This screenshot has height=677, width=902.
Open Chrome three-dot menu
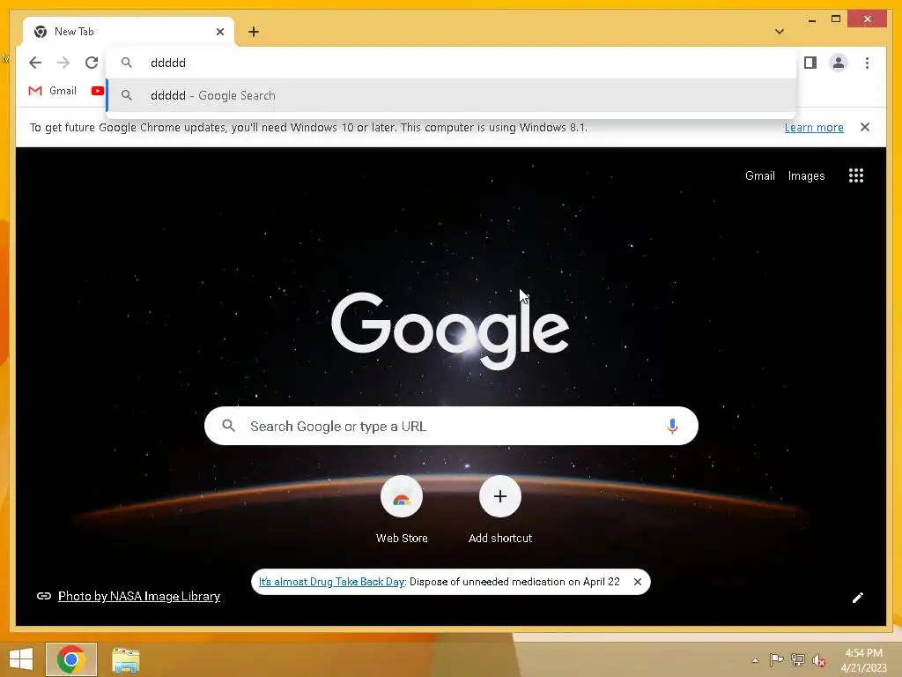[x=867, y=63]
